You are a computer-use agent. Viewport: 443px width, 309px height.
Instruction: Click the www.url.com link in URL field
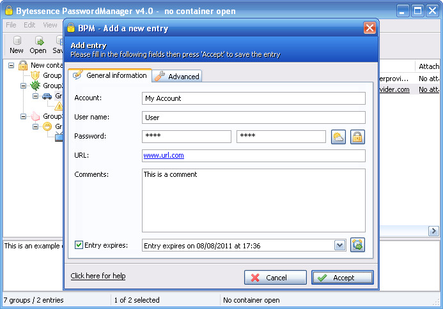(x=164, y=155)
